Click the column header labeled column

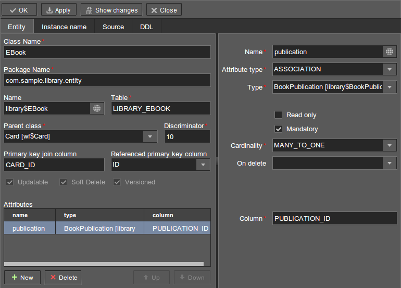177,215
